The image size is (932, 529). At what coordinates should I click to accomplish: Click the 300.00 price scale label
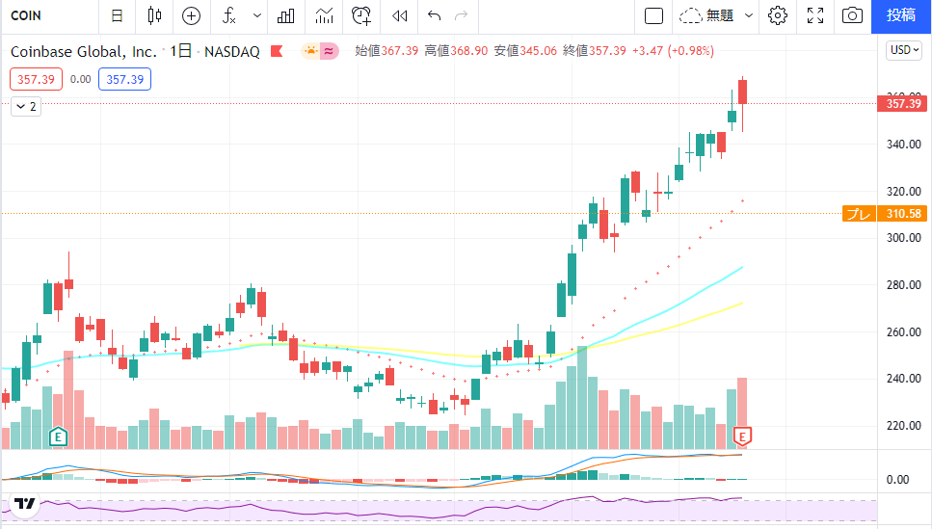[903, 238]
